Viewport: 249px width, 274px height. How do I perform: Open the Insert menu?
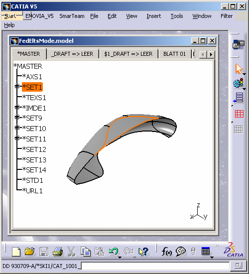click(x=153, y=16)
